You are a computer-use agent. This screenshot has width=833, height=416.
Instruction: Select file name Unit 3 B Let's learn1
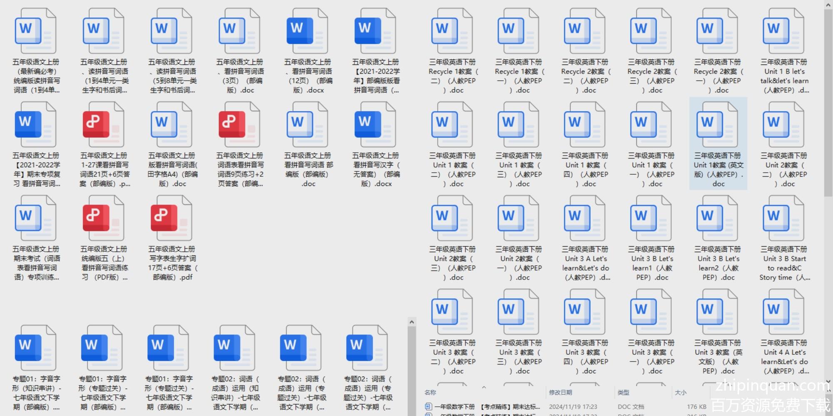click(x=651, y=263)
